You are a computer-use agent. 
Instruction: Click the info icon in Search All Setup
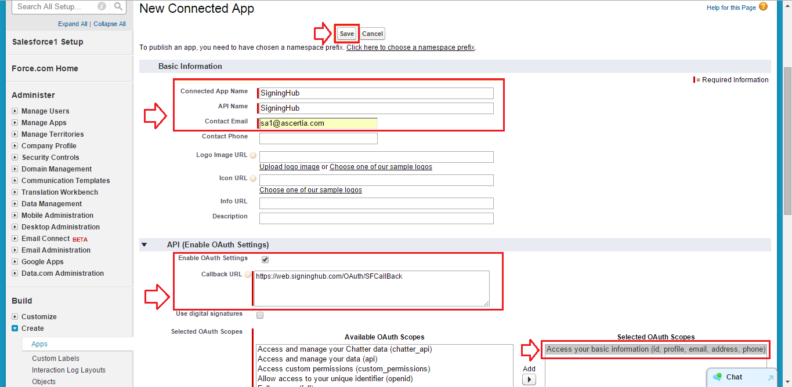(102, 7)
